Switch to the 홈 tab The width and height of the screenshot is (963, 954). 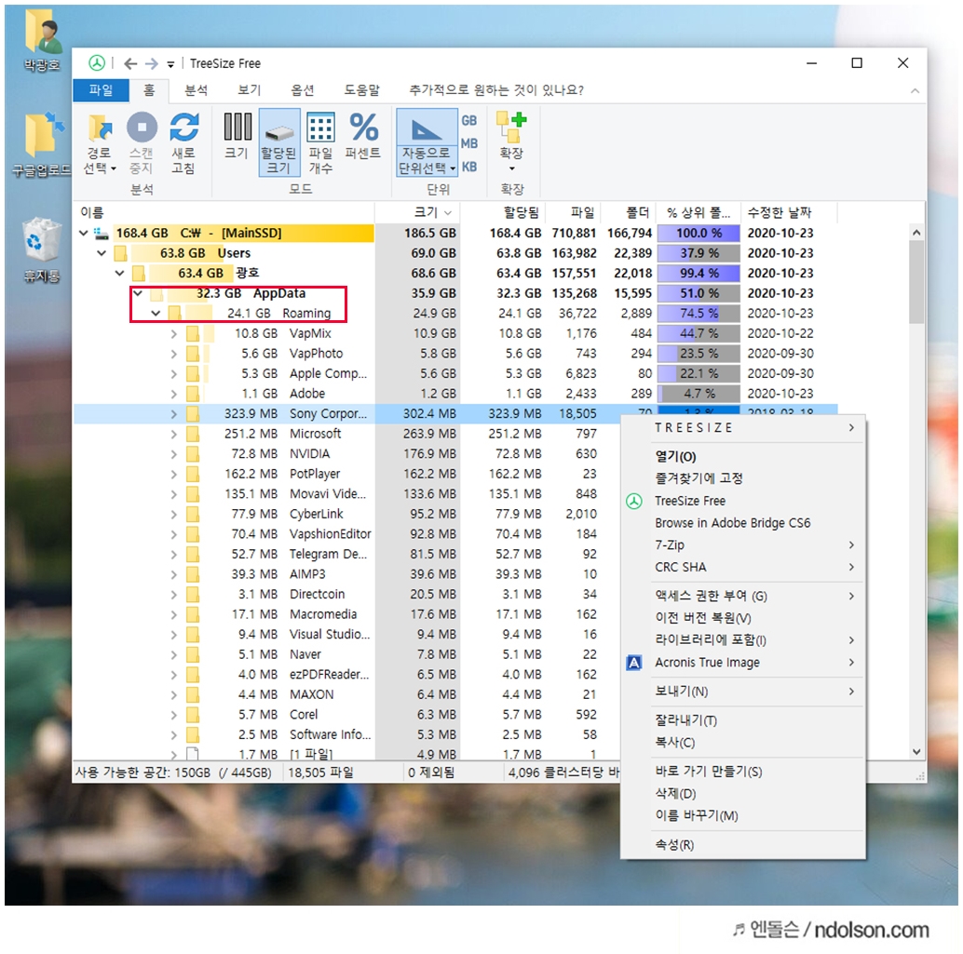[x=149, y=89]
